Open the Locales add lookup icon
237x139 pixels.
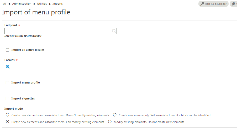click(x=8, y=67)
